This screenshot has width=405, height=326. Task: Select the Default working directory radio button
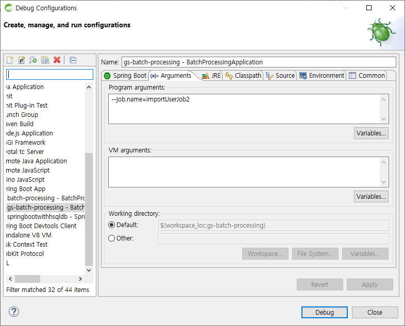[x=111, y=225]
